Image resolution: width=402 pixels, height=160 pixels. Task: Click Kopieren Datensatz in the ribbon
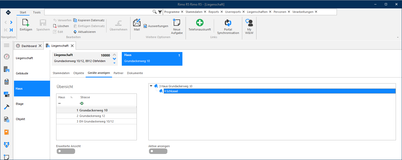point(89,20)
